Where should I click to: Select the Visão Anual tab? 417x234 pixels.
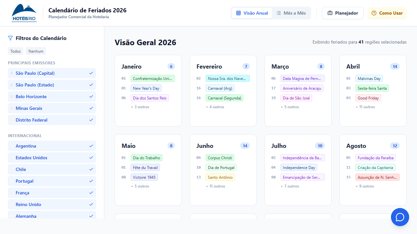click(252, 13)
